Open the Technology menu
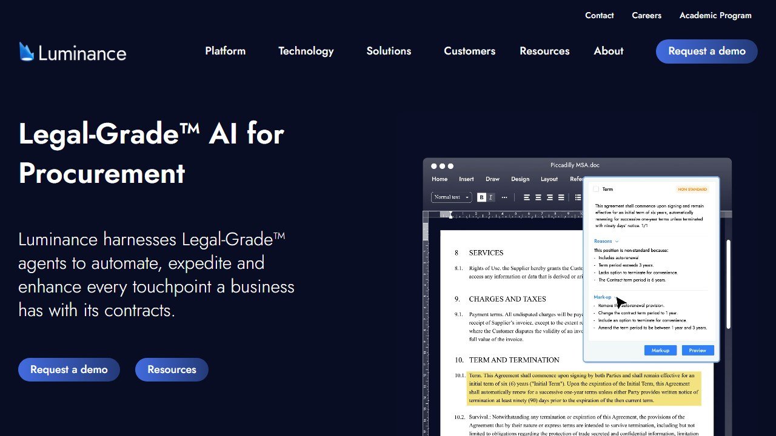The height and width of the screenshot is (436, 776). click(x=306, y=51)
